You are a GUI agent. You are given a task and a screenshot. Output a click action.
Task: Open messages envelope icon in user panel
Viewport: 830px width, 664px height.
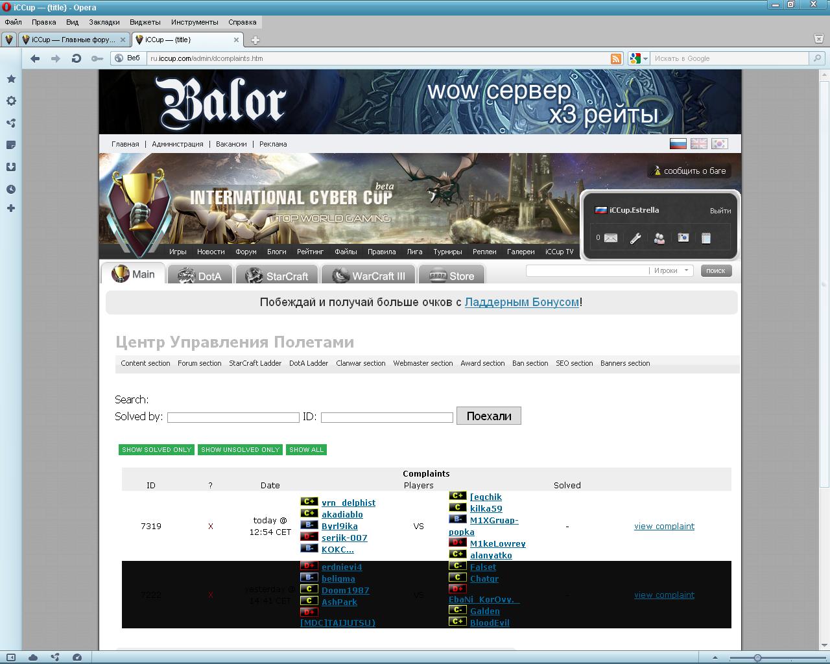click(x=611, y=238)
